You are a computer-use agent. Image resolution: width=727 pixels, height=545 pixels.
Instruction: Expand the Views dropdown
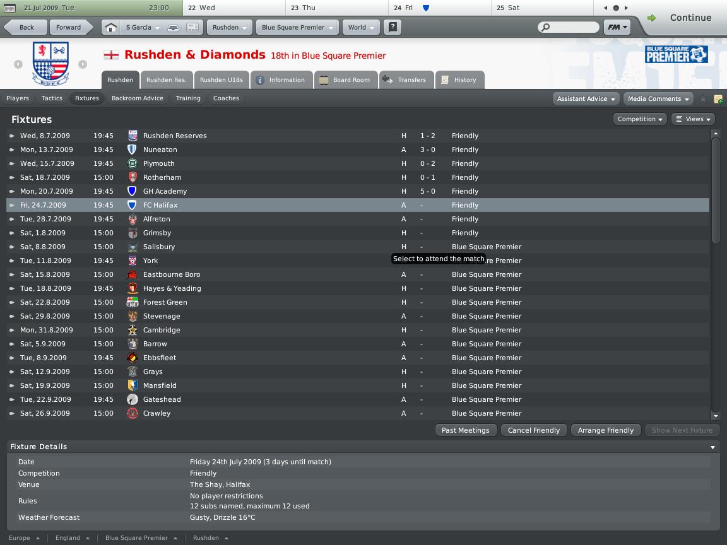(693, 119)
